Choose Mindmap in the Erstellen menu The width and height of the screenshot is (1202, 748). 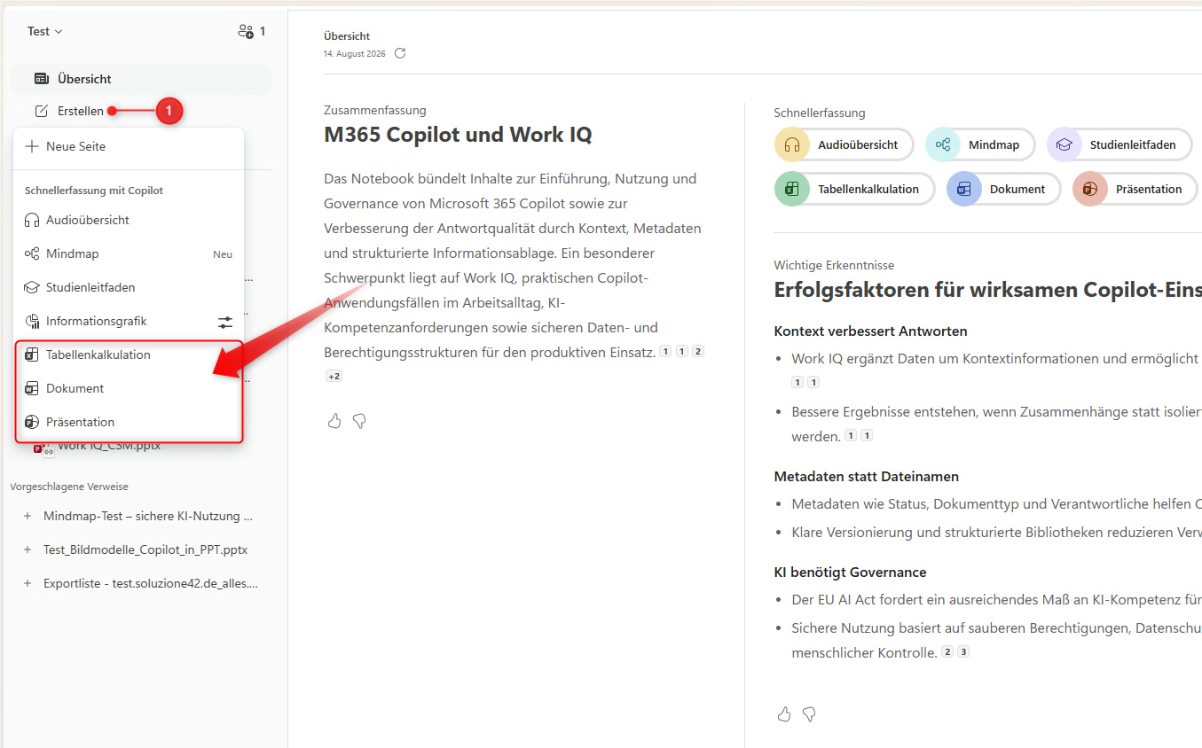129,253
